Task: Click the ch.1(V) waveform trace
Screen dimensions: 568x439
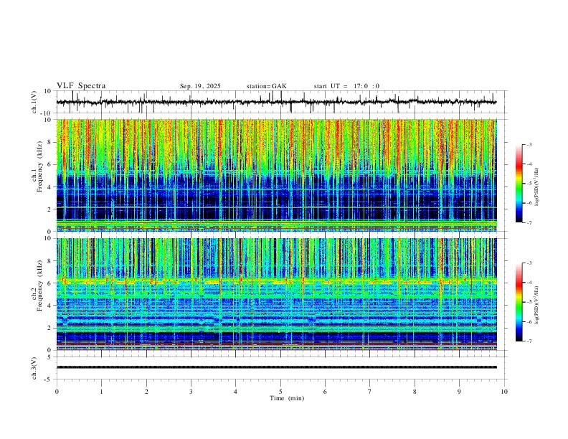Action: point(276,102)
